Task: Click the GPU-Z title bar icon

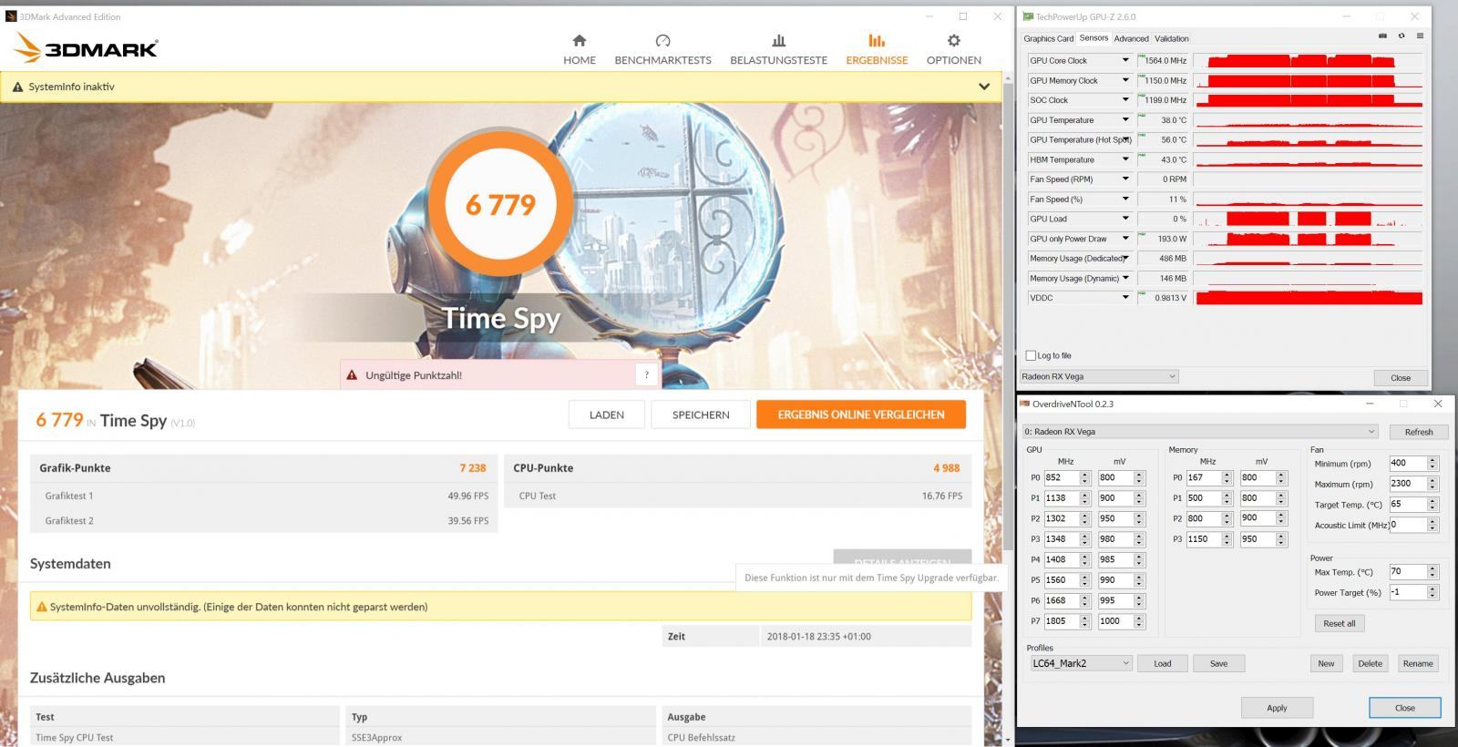Action: point(1028,16)
